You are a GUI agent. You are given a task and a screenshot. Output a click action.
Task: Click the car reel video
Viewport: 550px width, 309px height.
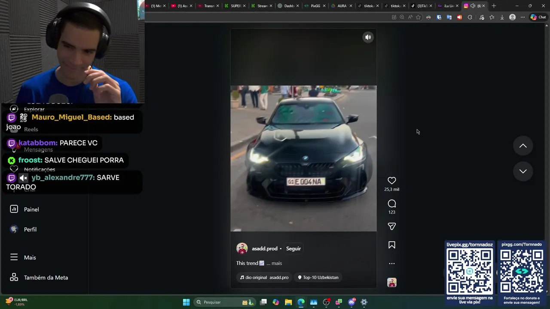coord(303,158)
